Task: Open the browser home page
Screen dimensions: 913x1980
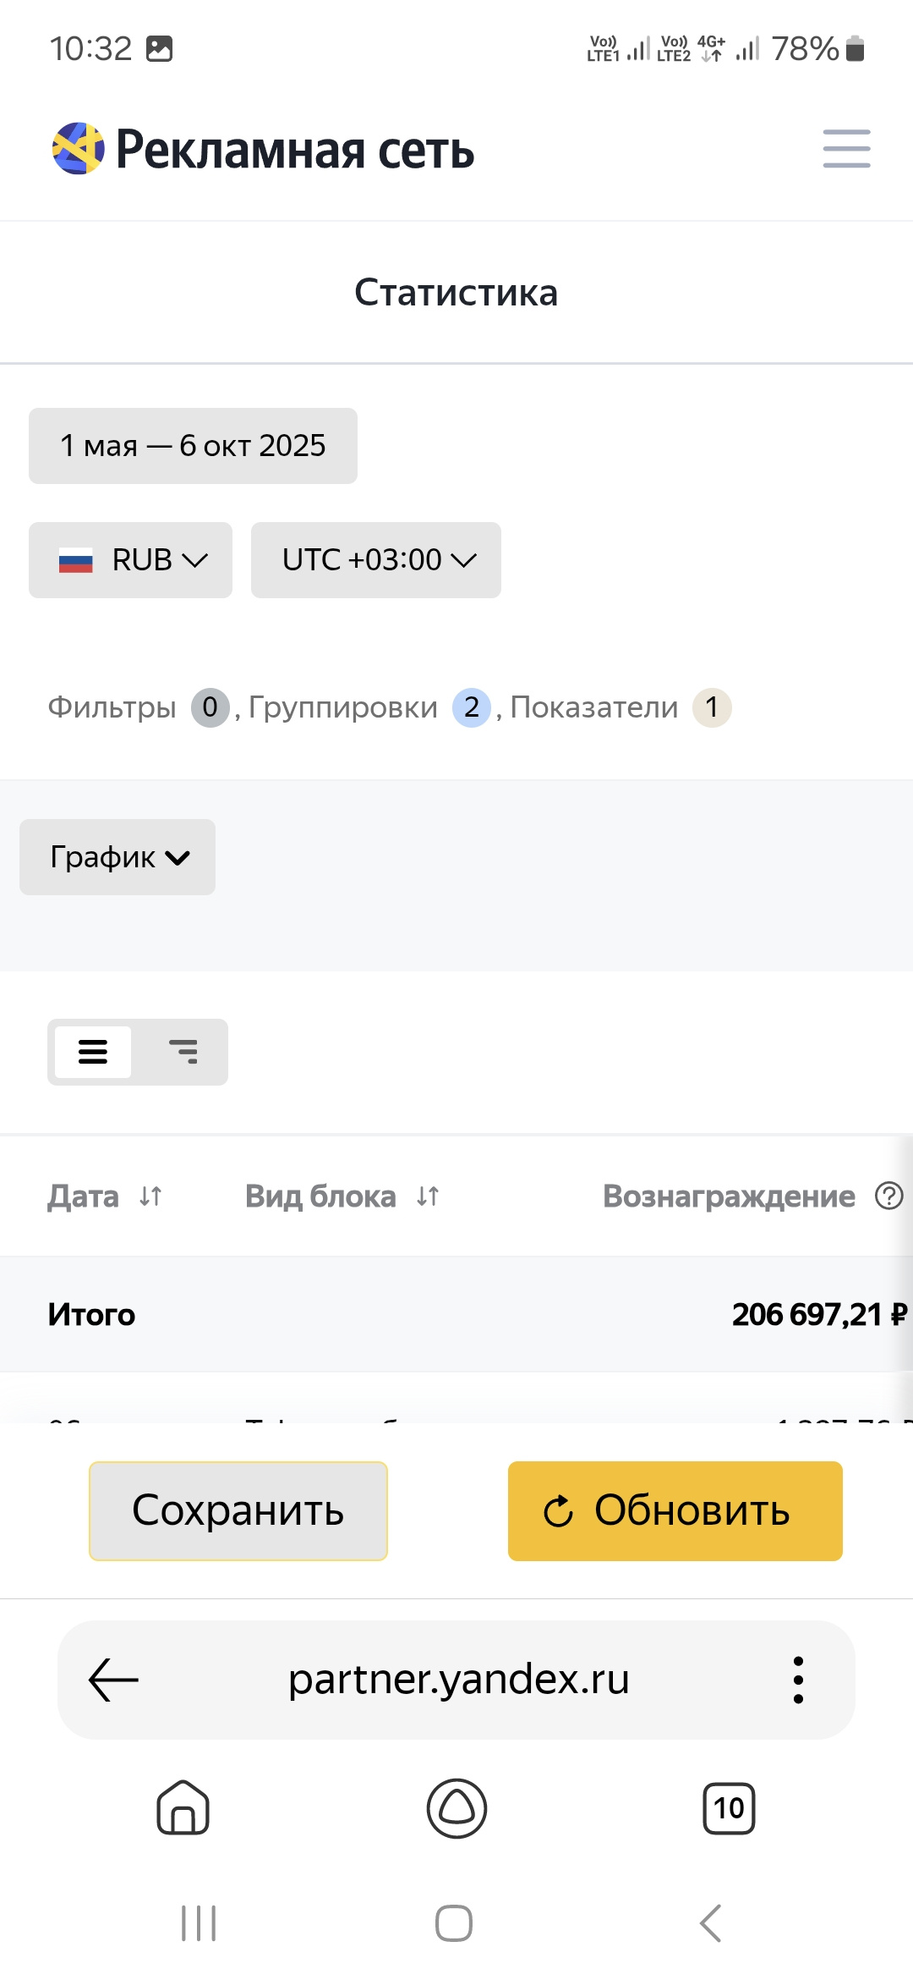Action: pos(183,1808)
